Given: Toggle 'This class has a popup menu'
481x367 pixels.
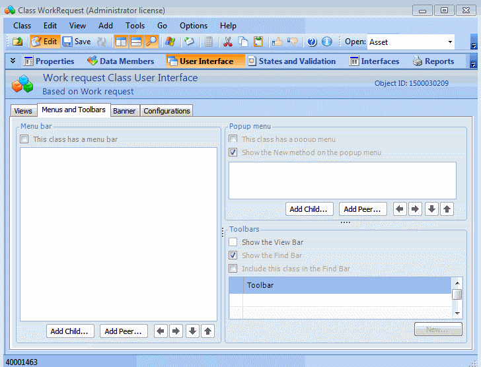Looking at the screenshot, I should [233, 139].
